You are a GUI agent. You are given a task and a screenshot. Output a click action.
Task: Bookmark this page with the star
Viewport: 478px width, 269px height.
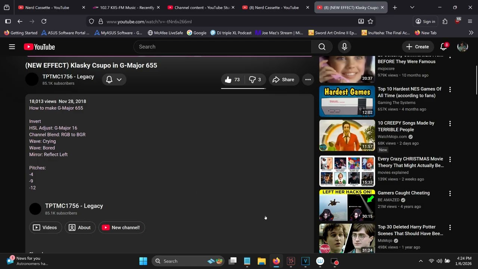[x=370, y=22]
